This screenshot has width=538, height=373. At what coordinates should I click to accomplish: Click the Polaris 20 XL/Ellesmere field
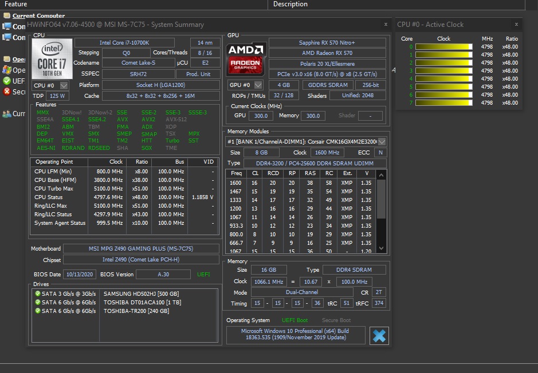[x=327, y=64]
